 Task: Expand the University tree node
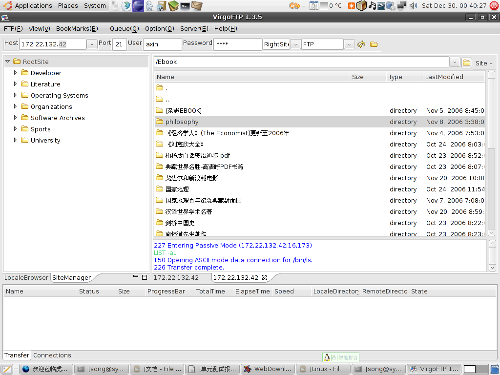15,140
